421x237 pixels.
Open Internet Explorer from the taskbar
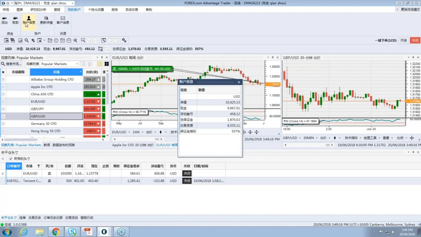[24, 232]
